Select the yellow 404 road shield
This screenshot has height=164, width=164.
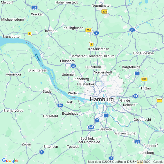144,79
